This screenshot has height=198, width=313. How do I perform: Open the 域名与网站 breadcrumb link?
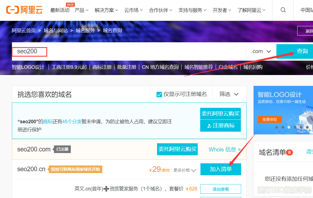56,31
